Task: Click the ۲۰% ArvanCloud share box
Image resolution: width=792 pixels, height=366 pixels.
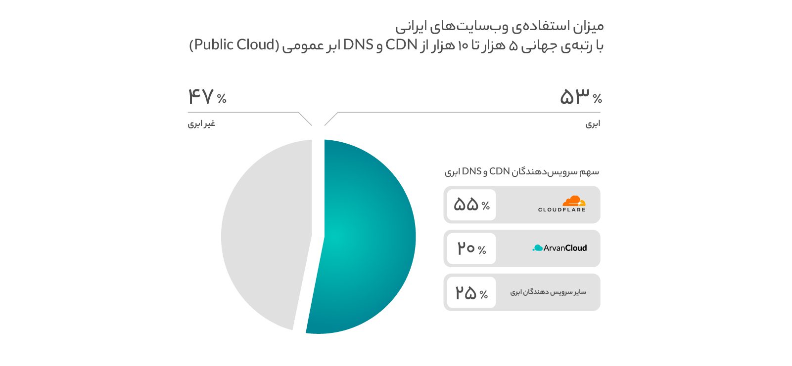Action: (471, 248)
